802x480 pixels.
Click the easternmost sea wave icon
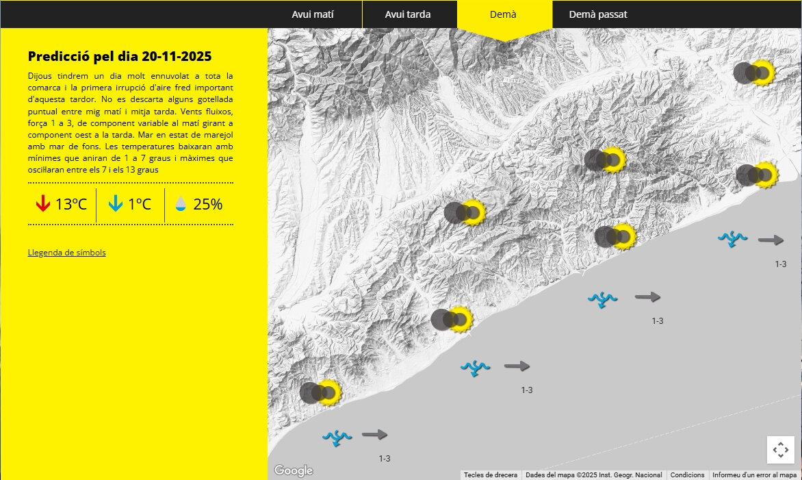pyautogui.click(x=732, y=239)
